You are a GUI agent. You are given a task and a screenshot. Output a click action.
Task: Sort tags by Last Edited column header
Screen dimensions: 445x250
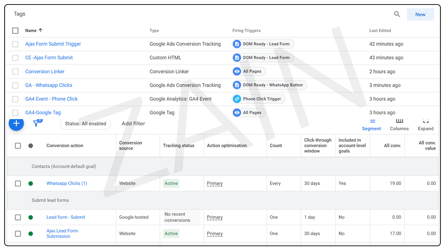[380, 31]
